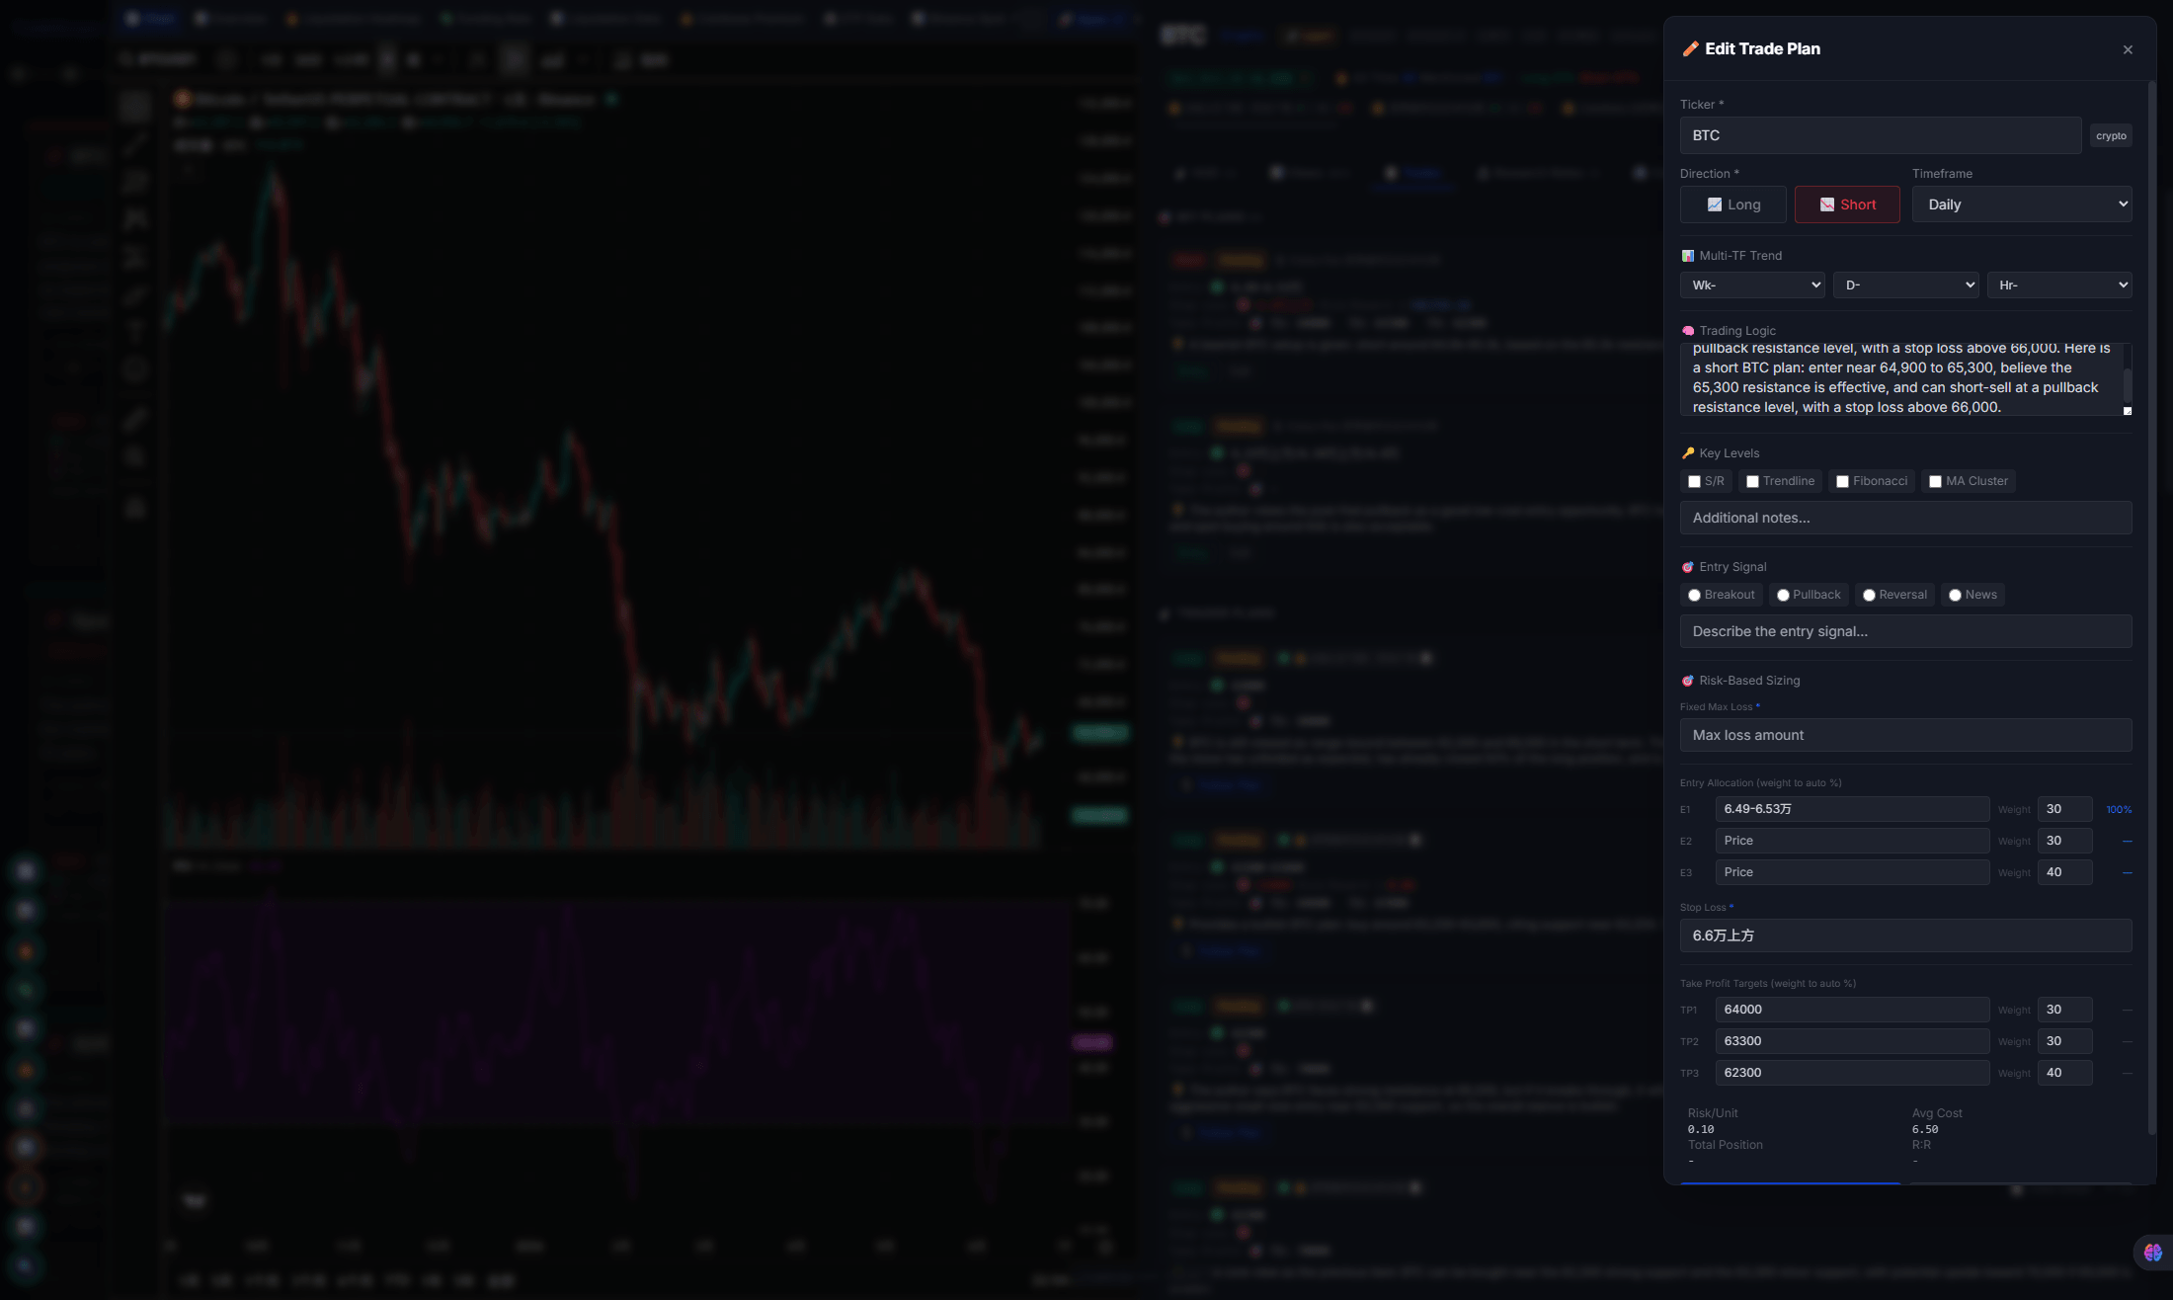Select the Long direction button
The image size is (2173, 1300).
[x=1732, y=204]
